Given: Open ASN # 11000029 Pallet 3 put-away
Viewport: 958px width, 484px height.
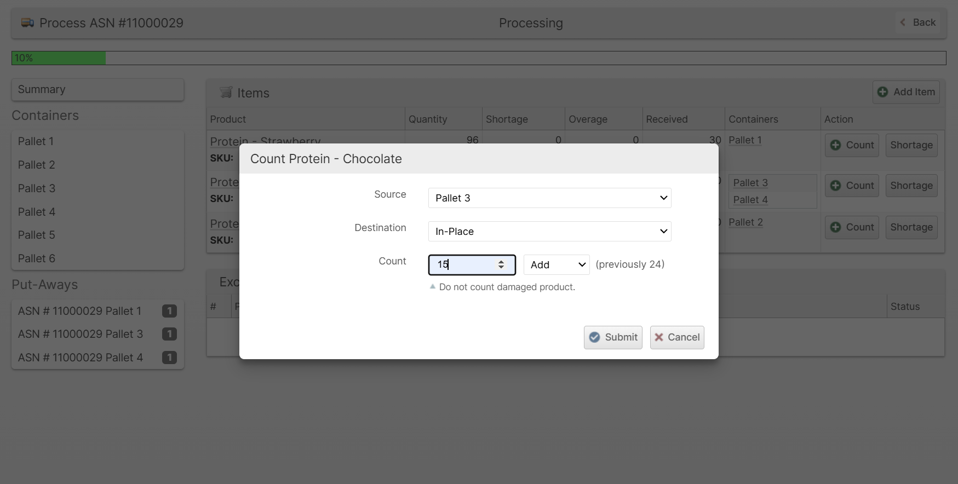Looking at the screenshot, I should pyautogui.click(x=81, y=334).
